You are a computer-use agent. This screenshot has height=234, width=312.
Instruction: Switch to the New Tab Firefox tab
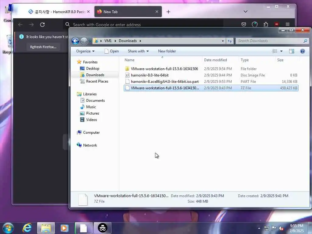[125, 12]
